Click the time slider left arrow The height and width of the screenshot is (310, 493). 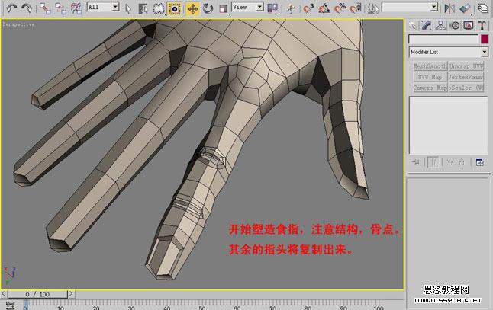(x=4, y=294)
